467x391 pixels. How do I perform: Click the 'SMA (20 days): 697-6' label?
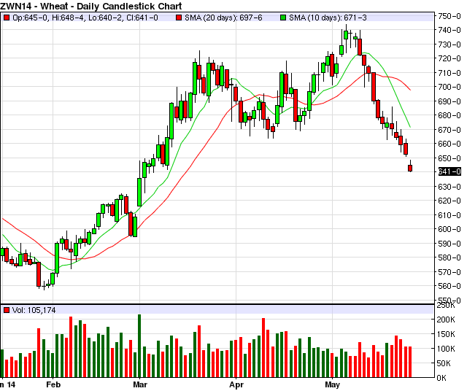point(223,18)
